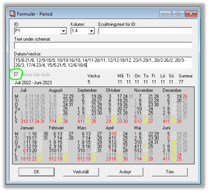Minimize the Formulär - Period window
The image size is (210, 192).
click(165, 14)
